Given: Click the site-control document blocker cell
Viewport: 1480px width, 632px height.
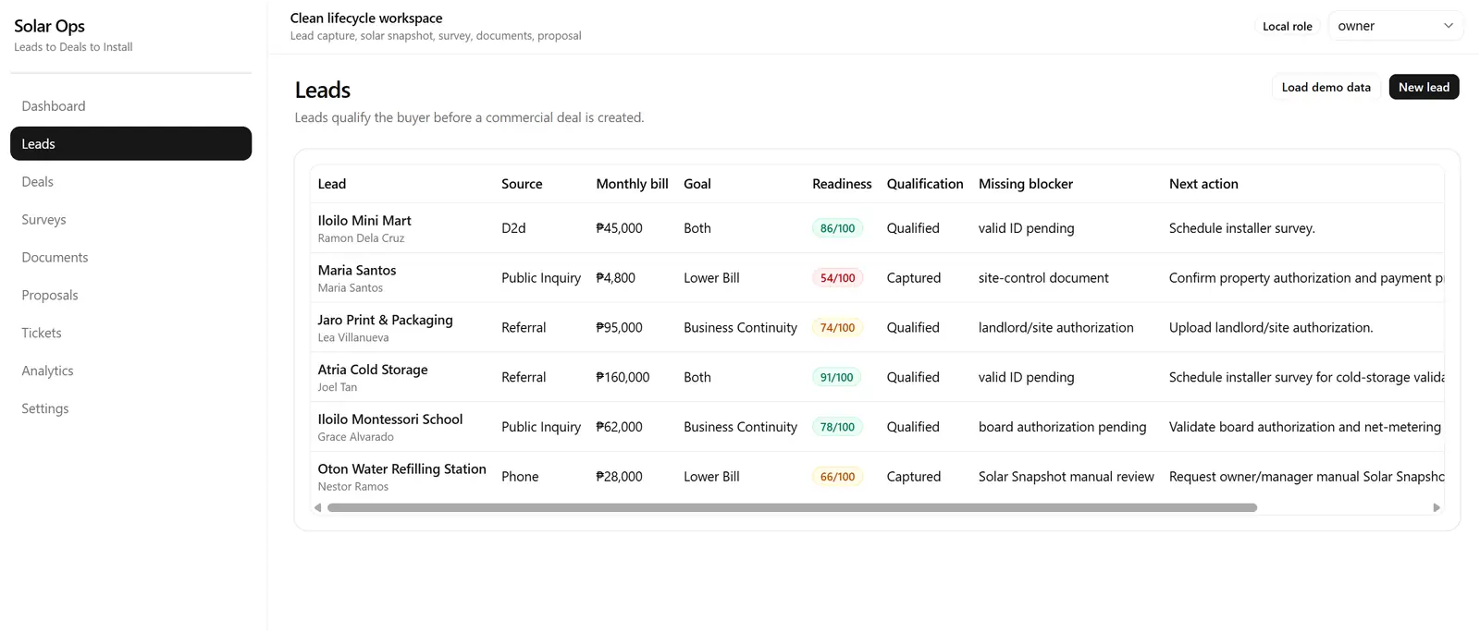Looking at the screenshot, I should [1043, 278].
